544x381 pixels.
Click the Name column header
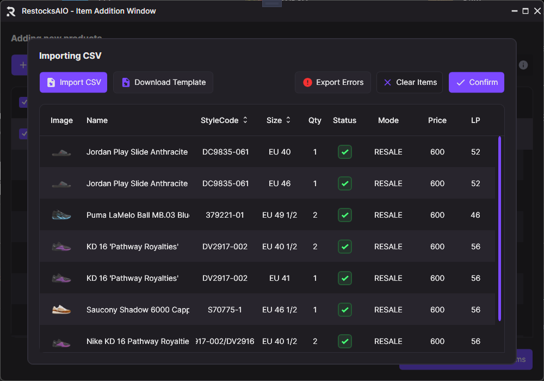point(97,120)
